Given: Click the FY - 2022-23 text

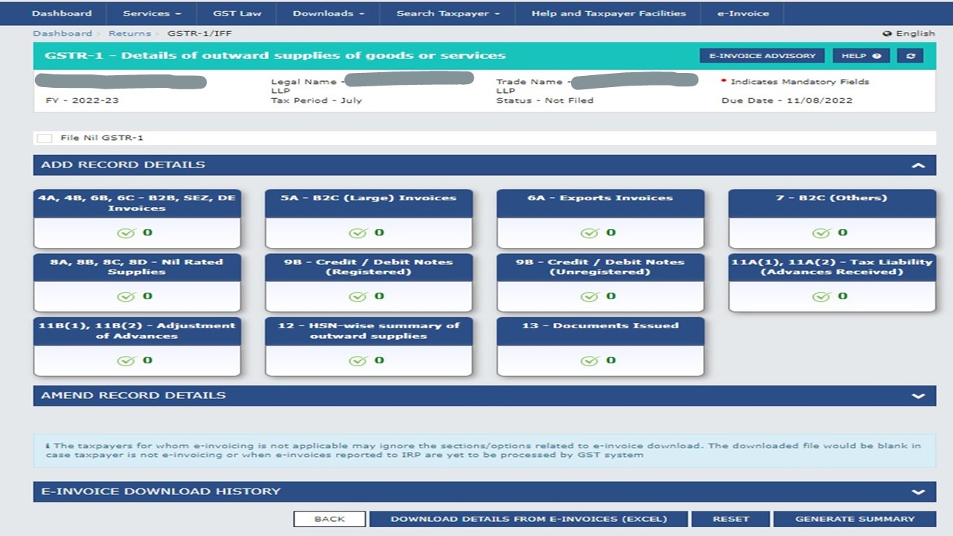Looking at the screenshot, I should tap(82, 100).
